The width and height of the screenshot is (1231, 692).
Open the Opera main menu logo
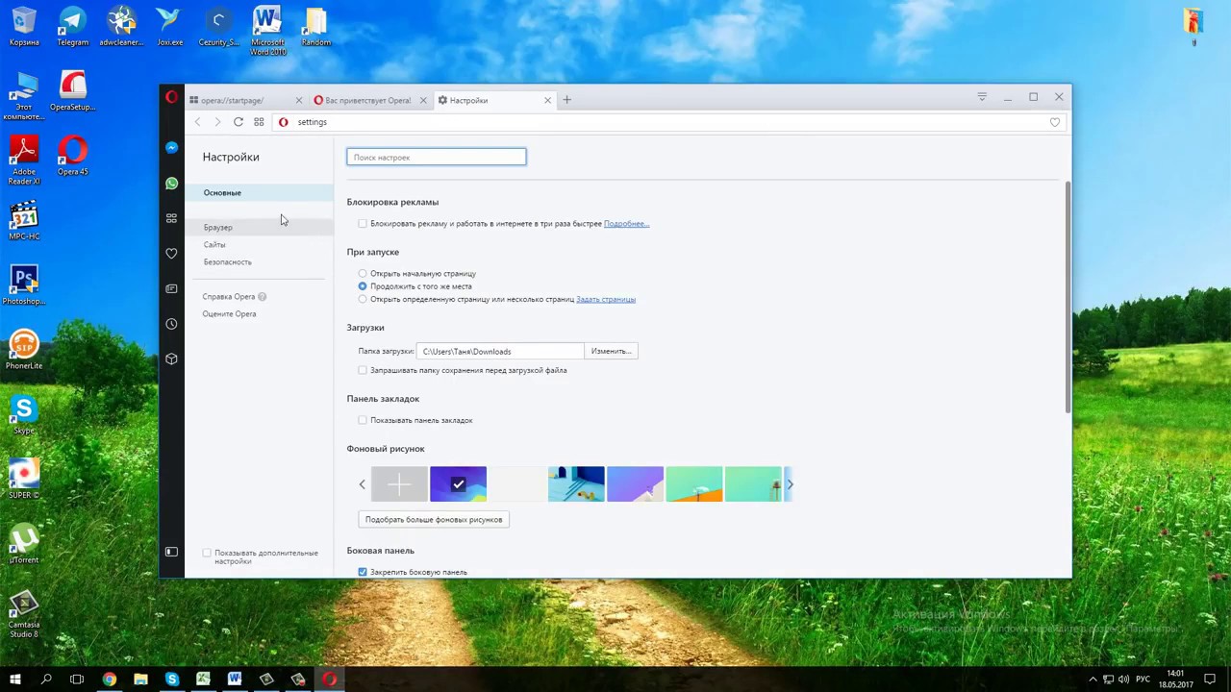point(171,97)
